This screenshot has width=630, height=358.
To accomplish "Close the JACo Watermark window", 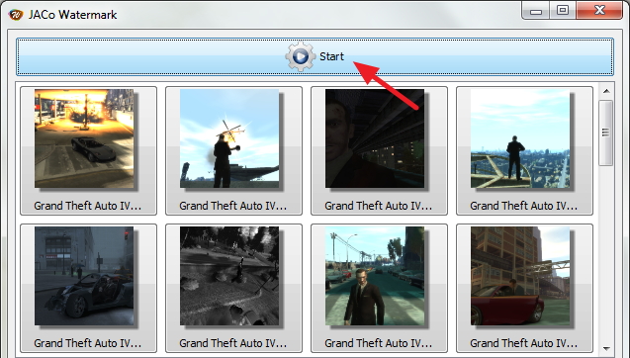I will click(x=599, y=11).
